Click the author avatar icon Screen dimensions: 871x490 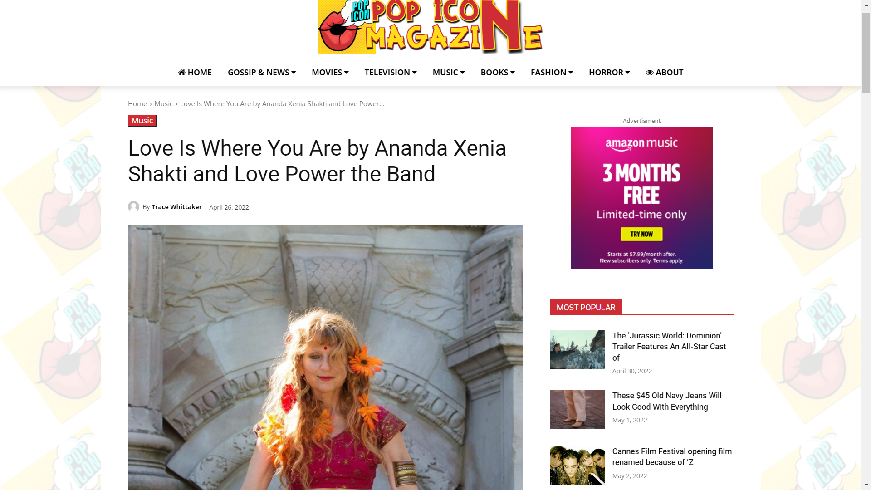tap(133, 207)
